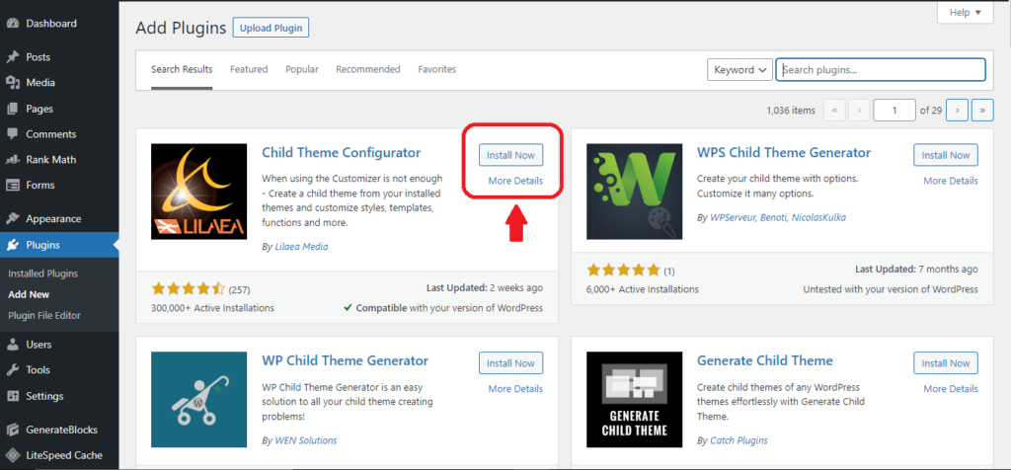The height and width of the screenshot is (470, 1011).
Task: Click the Appearance menu label
Action: [x=53, y=219]
